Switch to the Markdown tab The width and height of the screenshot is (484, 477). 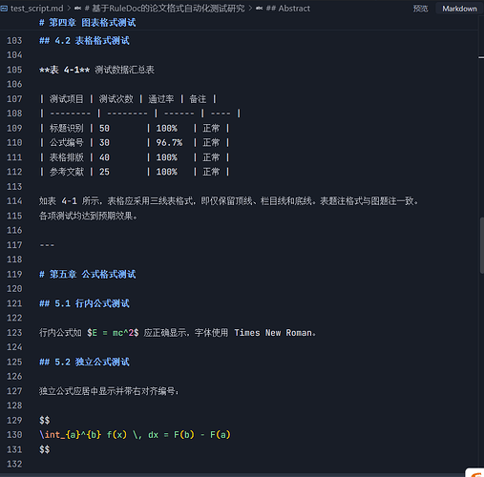click(x=459, y=9)
